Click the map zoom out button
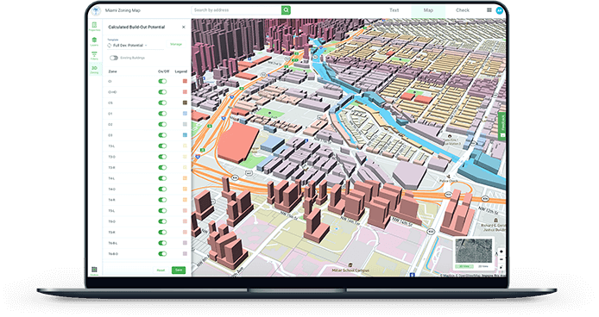Image resolution: width=599 pixels, height=317 pixels. [x=501, y=259]
